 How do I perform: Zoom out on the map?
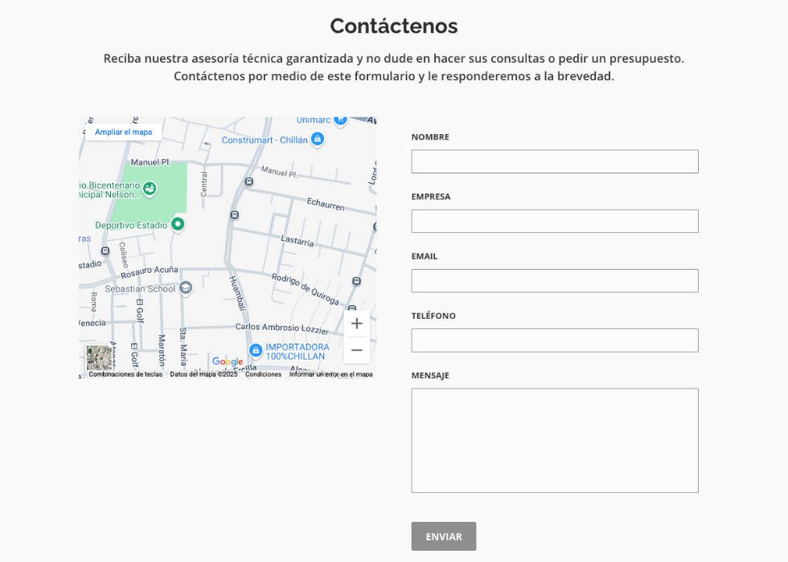click(357, 350)
